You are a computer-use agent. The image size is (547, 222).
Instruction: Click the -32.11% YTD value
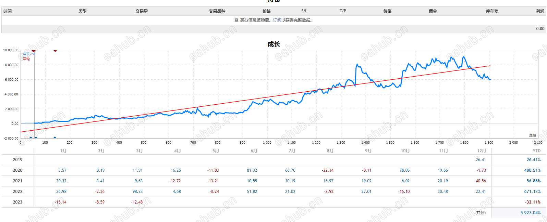pos(533,202)
